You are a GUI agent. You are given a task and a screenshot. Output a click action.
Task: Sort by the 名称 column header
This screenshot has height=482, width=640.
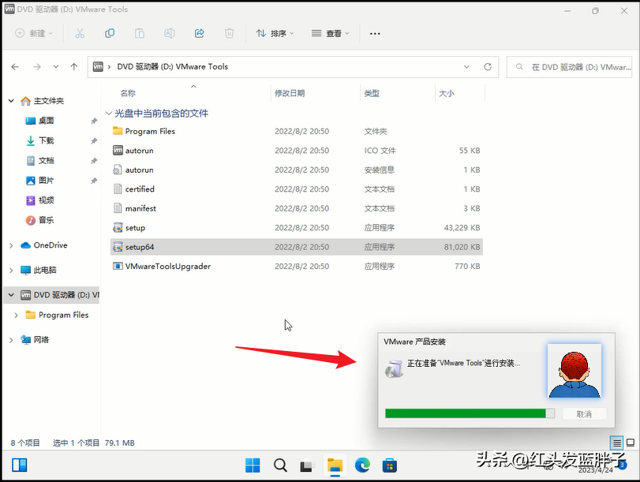coord(128,93)
